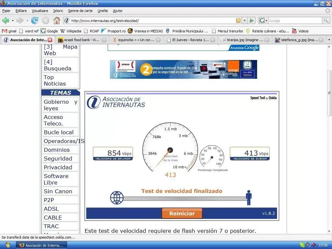Switch to the El Jueves - Revista tab

[190, 40]
